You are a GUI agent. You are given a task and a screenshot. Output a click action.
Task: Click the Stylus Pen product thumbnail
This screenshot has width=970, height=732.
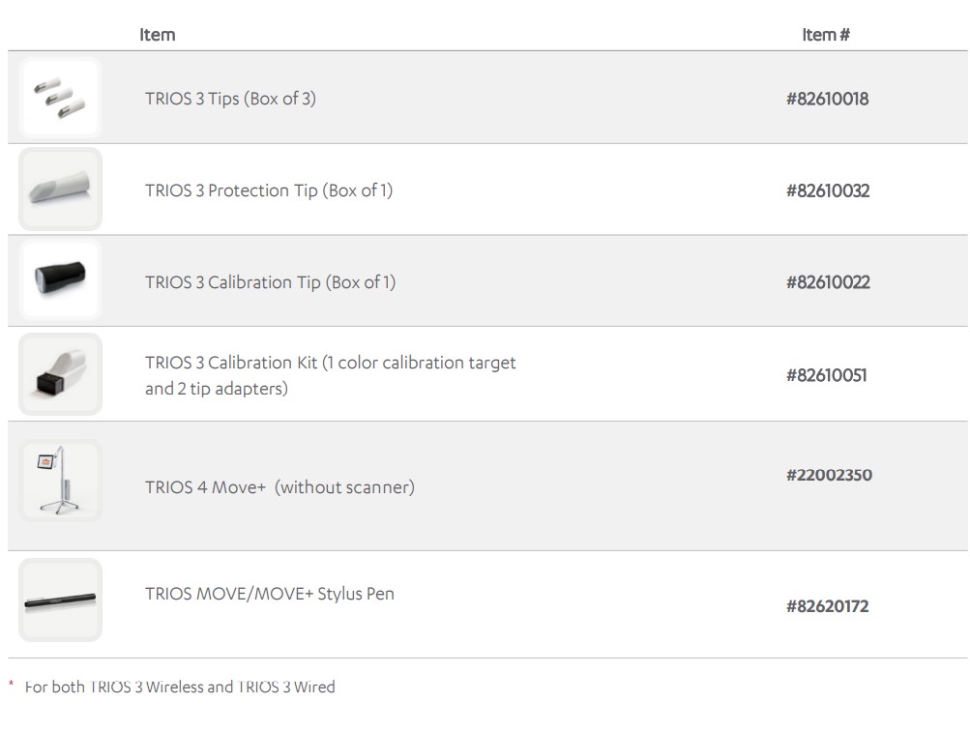click(60, 600)
